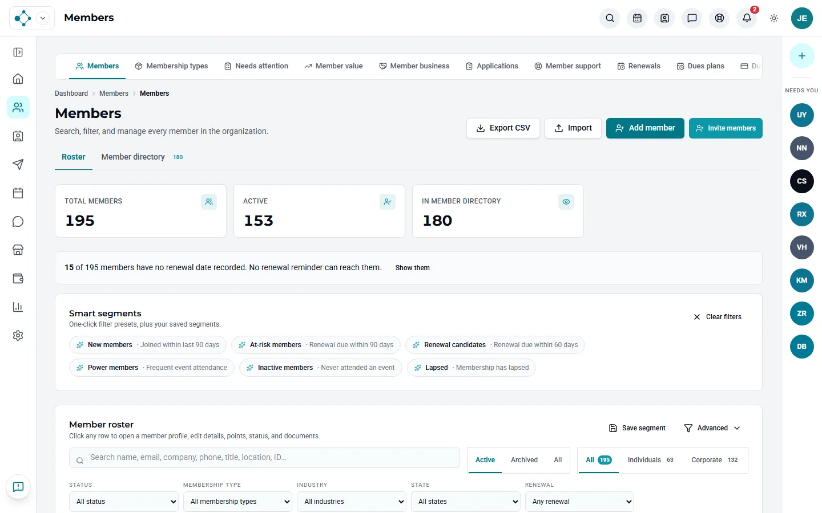Focus the member search field
Image resolution: width=822 pixels, height=513 pixels.
coord(264,458)
